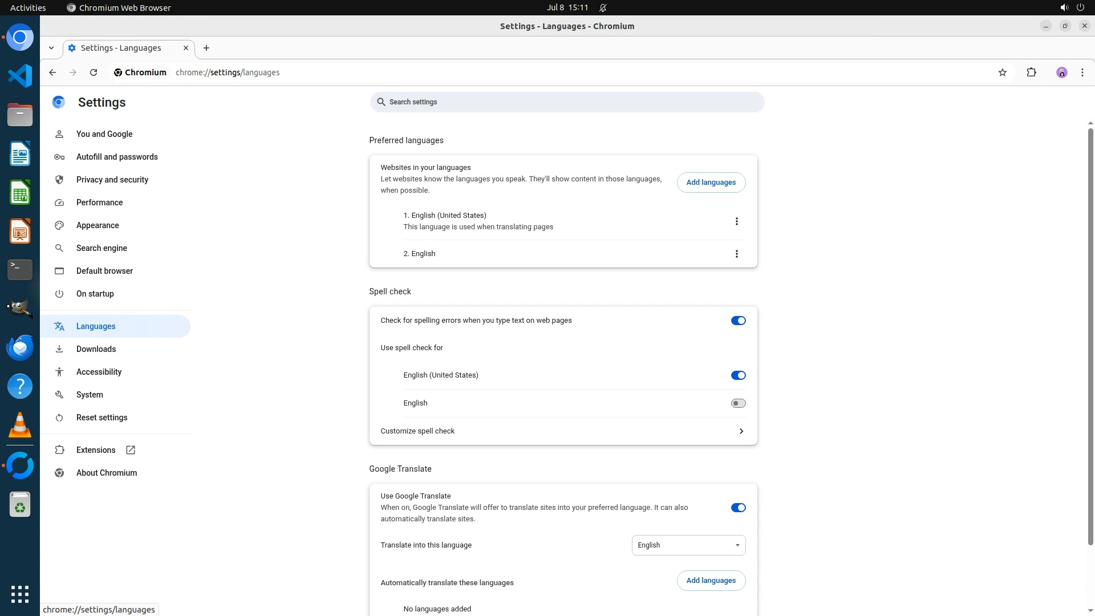Image resolution: width=1095 pixels, height=616 pixels.
Task: Click Add languages for automatic translation
Action: tap(711, 581)
